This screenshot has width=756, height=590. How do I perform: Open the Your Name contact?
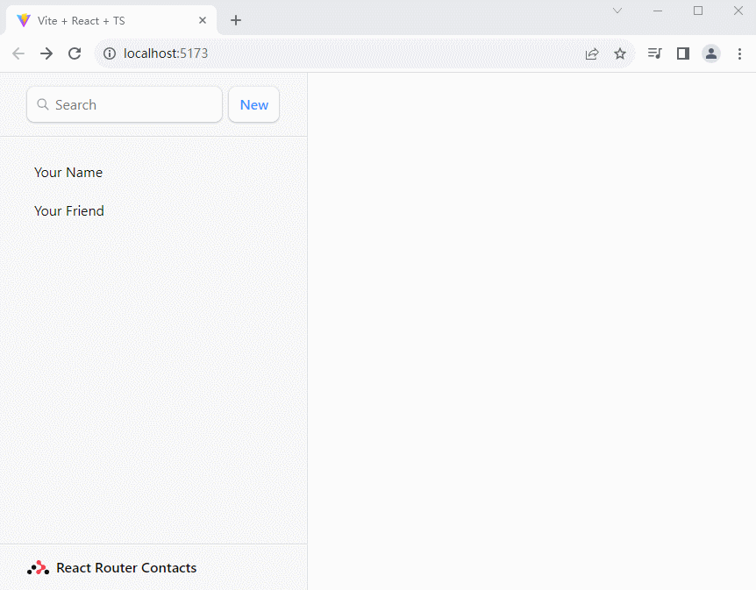point(68,173)
